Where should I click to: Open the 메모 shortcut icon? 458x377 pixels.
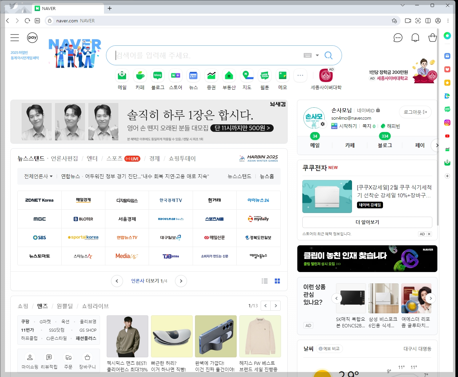coord(283,76)
